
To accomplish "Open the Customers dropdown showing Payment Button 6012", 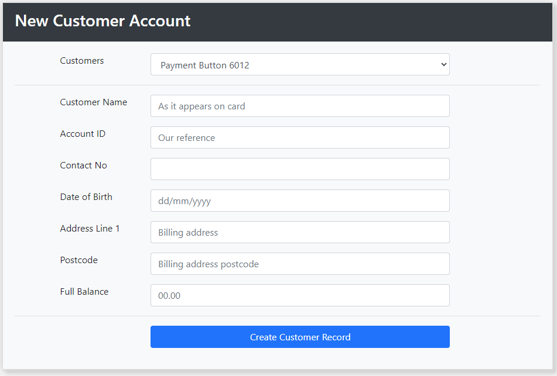I will click(x=300, y=64).
